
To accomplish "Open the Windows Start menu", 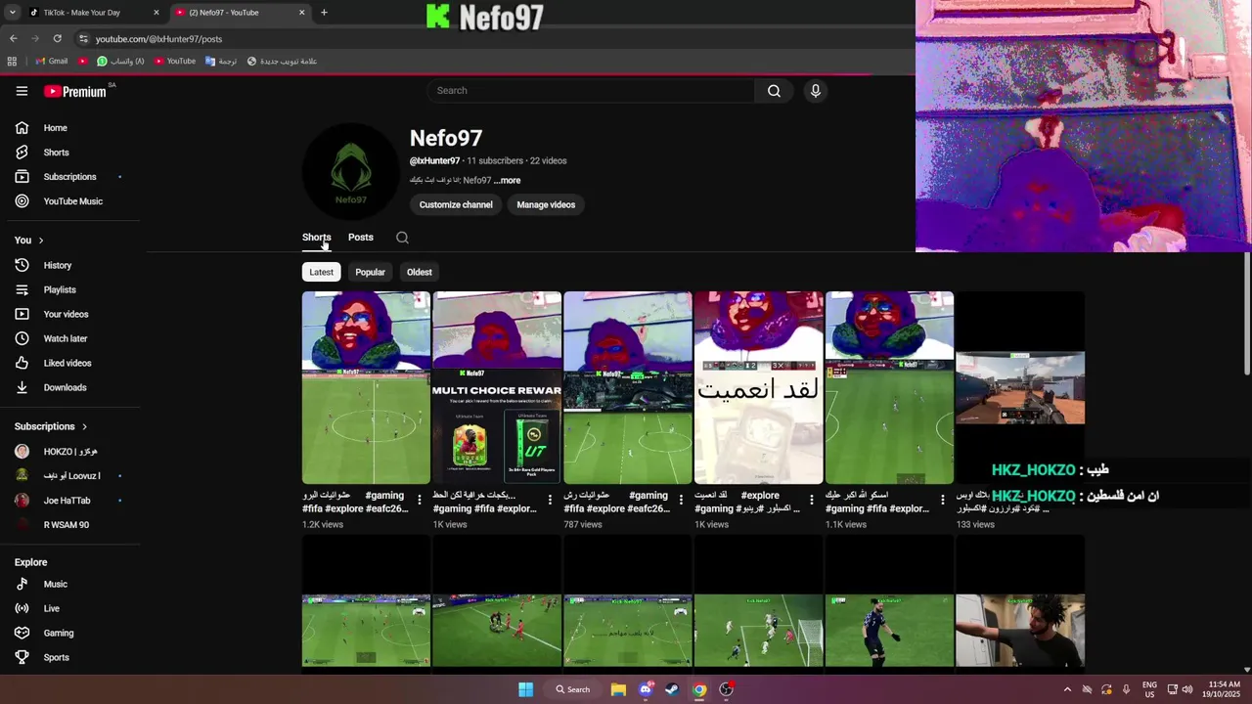I will point(525,689).
